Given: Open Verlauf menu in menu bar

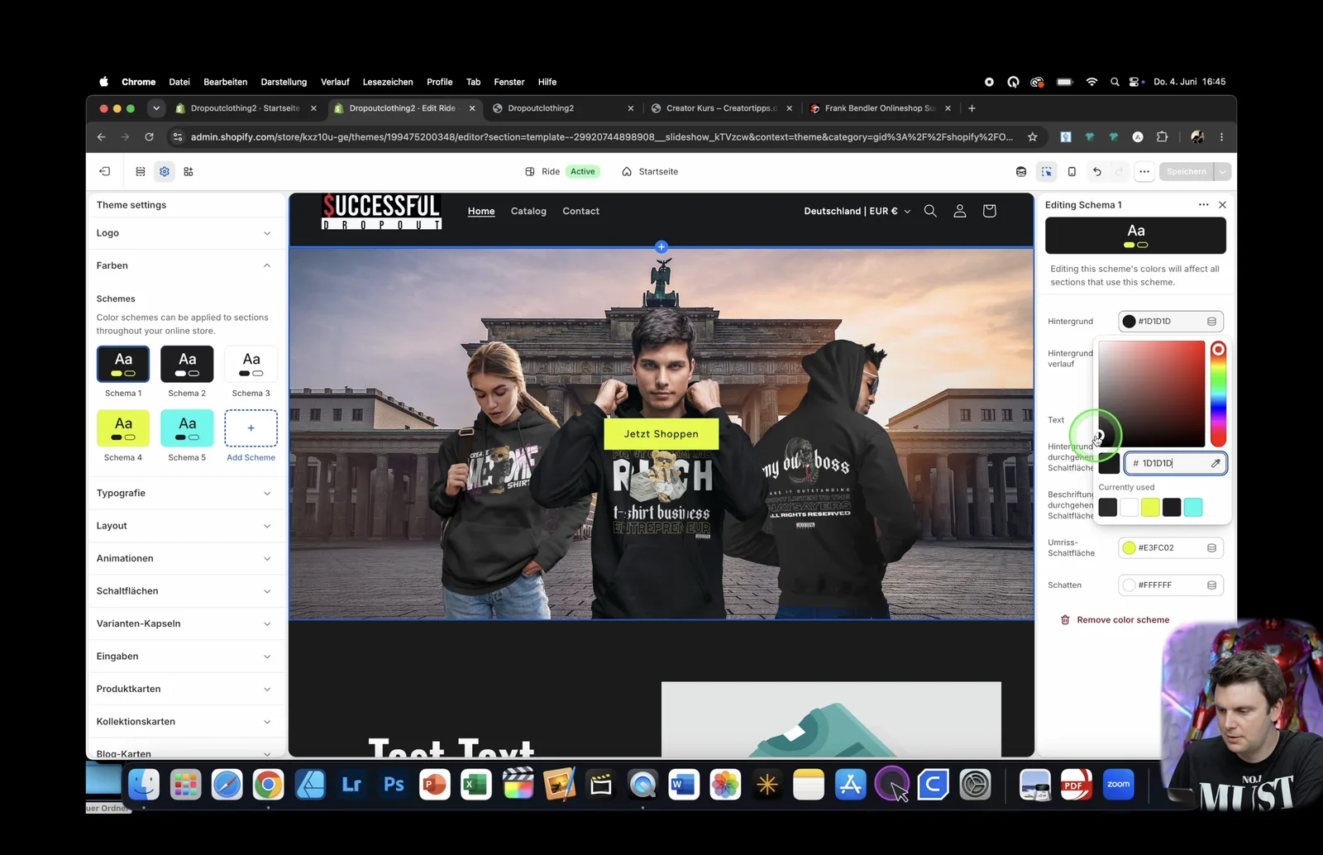Looking at the screenshot, I should [x=335, y=82].
